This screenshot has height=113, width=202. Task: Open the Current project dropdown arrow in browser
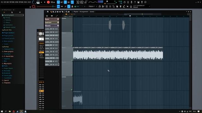(23, 15)
